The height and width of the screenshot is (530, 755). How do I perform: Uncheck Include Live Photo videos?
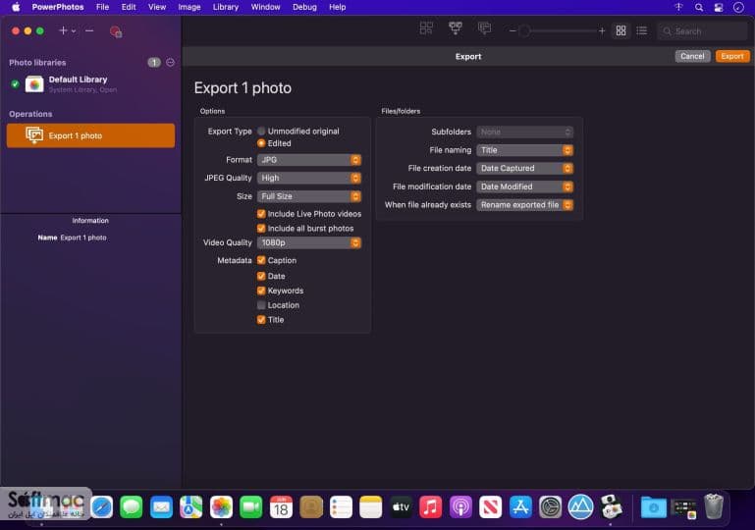[261, 214]
